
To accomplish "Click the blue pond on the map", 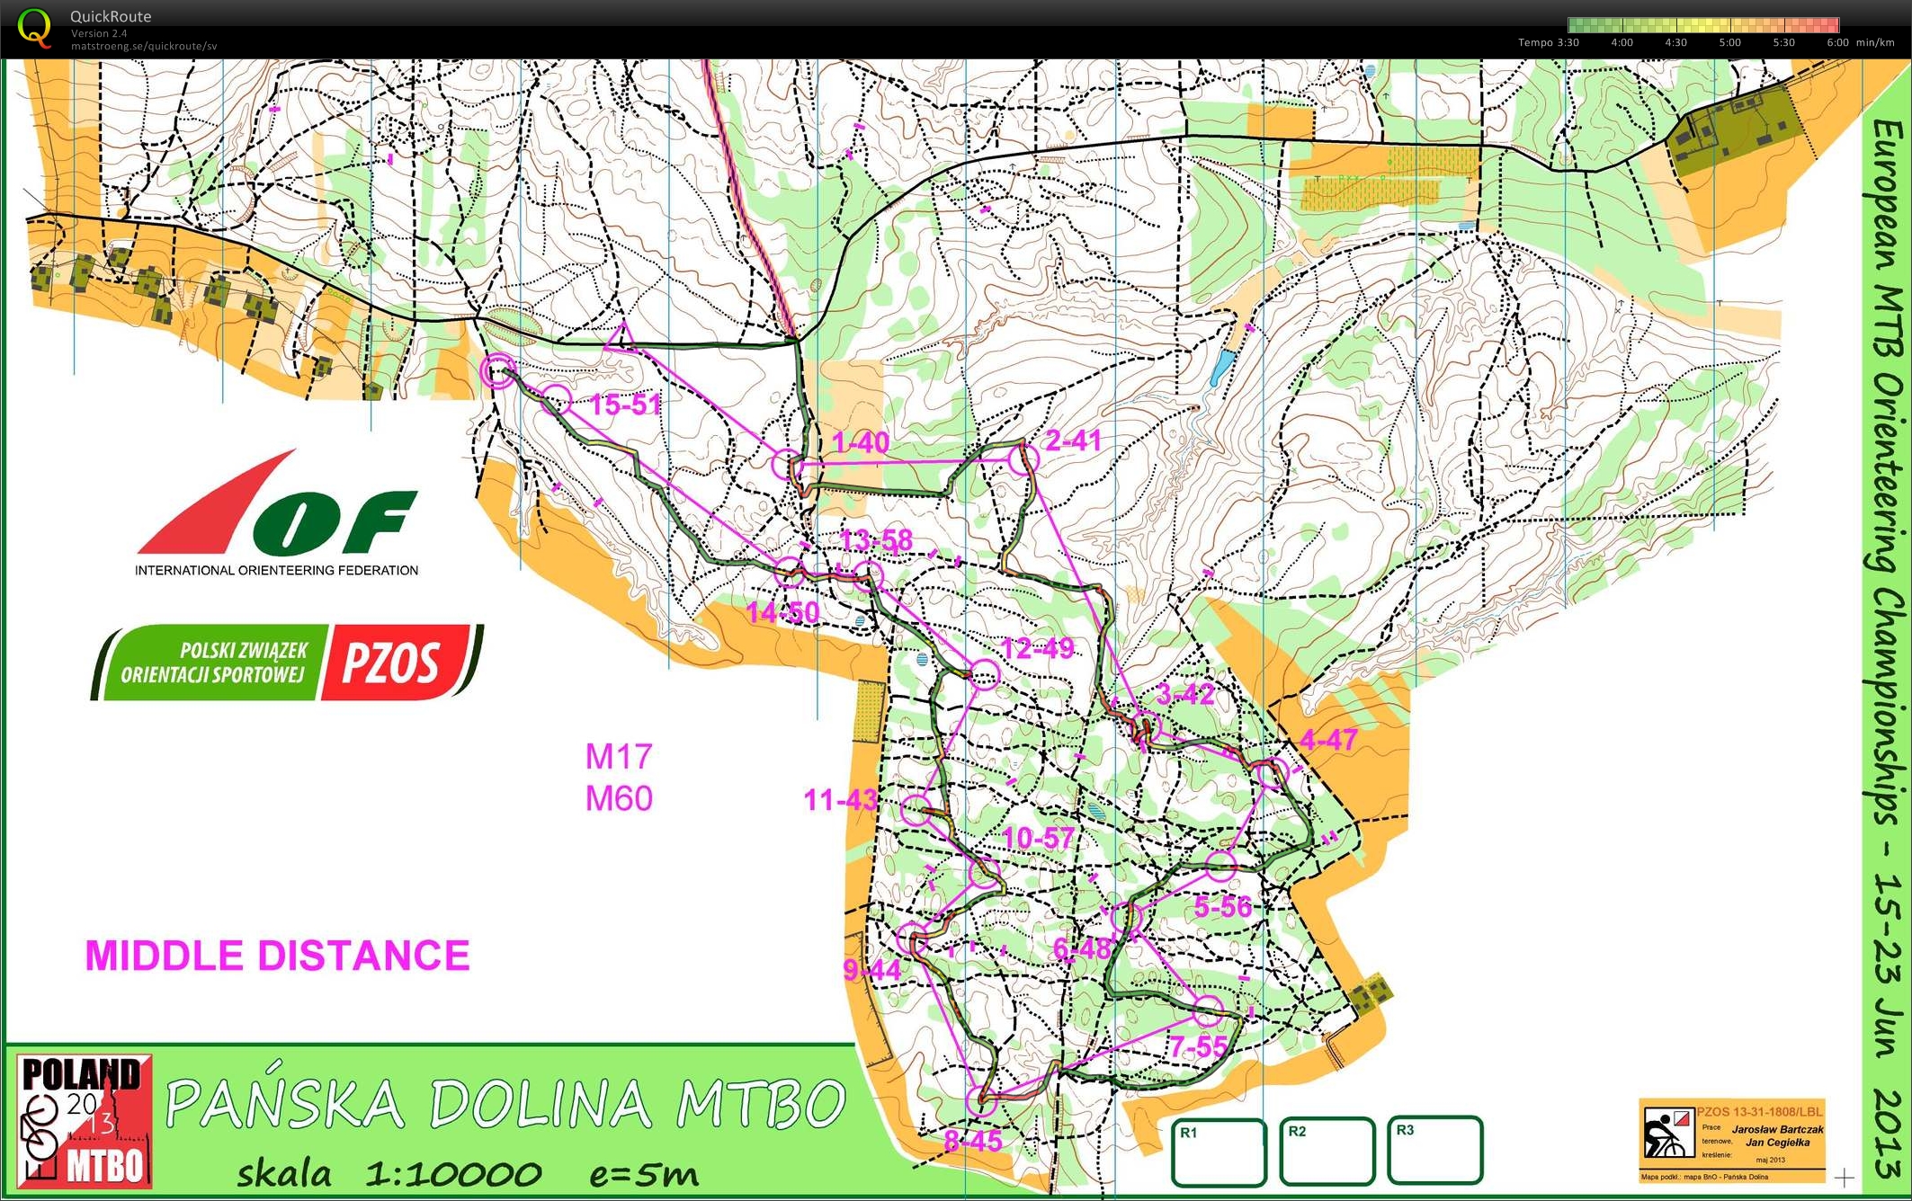I will tap(1221, 367).
